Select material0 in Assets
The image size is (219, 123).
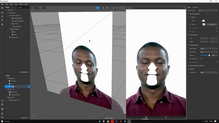[x=14, y=81]
